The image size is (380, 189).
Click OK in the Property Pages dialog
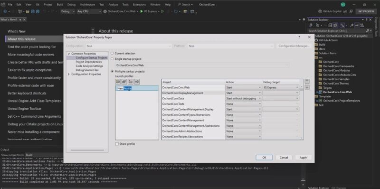tap(264, 158)
